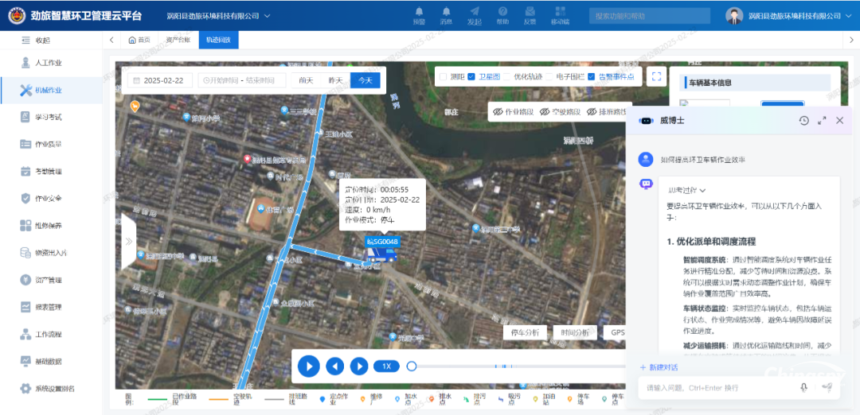Click the playback progress slider handle

click(412, 366)
